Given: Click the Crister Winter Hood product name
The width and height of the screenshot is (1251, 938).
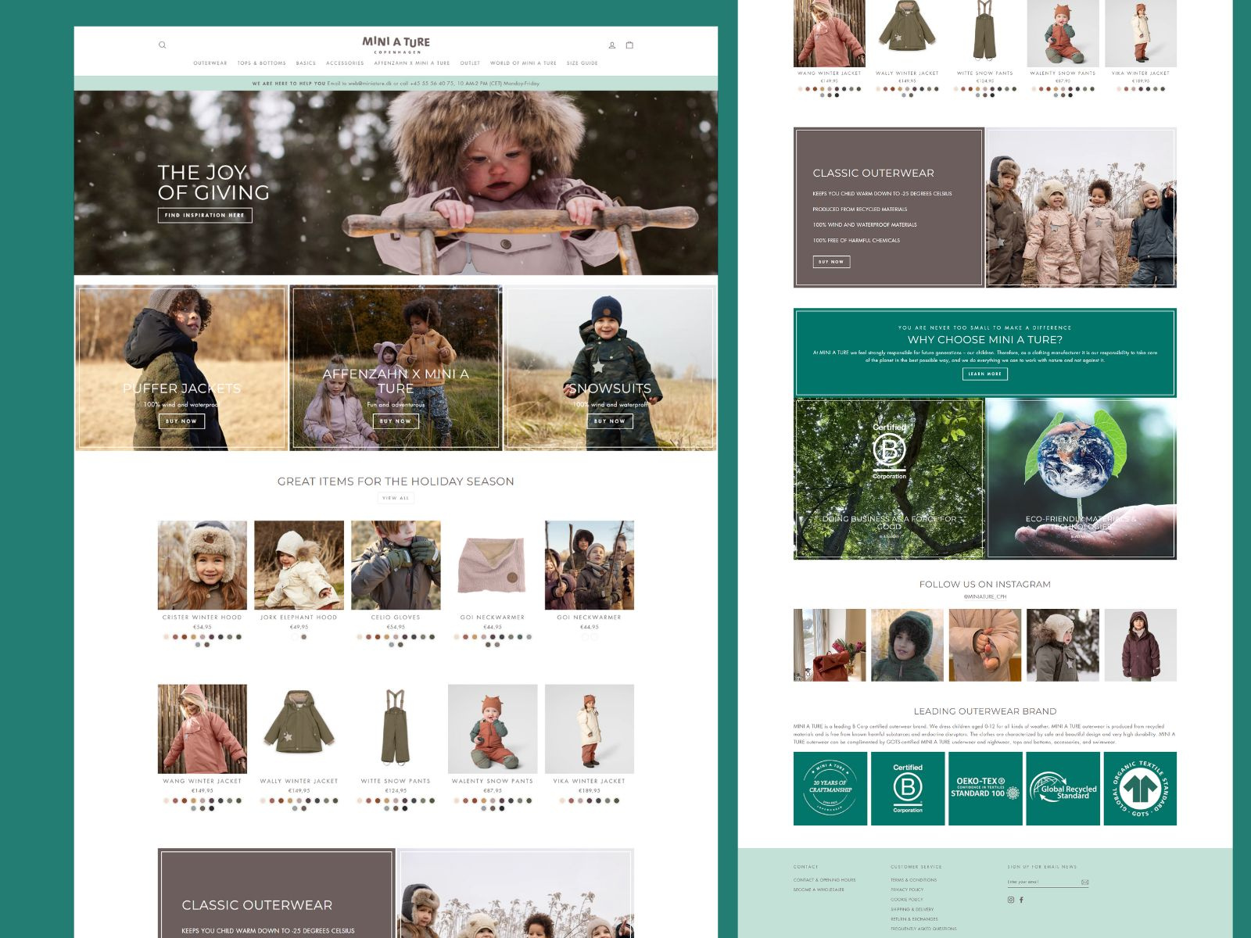Looking at the screenshot, I should (x=203, y=618).
